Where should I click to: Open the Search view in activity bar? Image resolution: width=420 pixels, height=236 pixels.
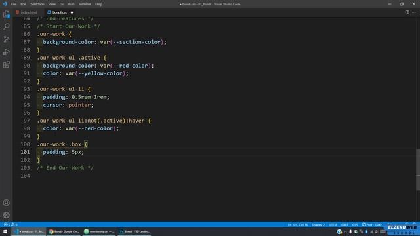point(6,26)
